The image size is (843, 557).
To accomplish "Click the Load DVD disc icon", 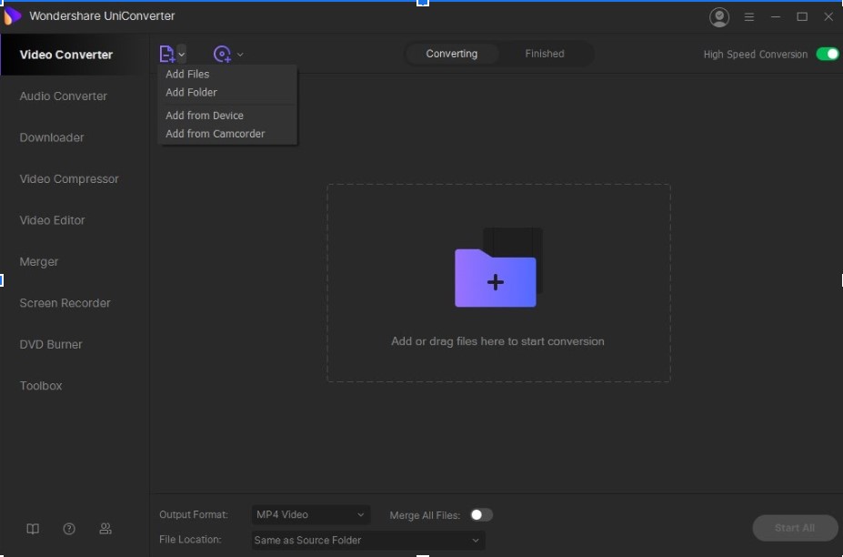I will (222, 54).
